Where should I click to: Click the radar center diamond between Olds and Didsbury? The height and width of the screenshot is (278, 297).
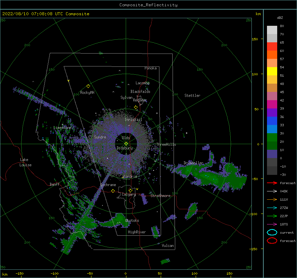point(126,144)
